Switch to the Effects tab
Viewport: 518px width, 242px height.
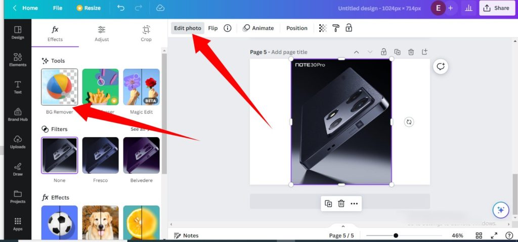point(55,33)
